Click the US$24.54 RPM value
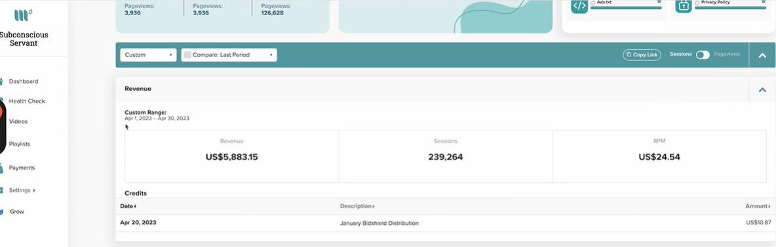Viewport: 776px width, 247px height. tap(659, 157)
